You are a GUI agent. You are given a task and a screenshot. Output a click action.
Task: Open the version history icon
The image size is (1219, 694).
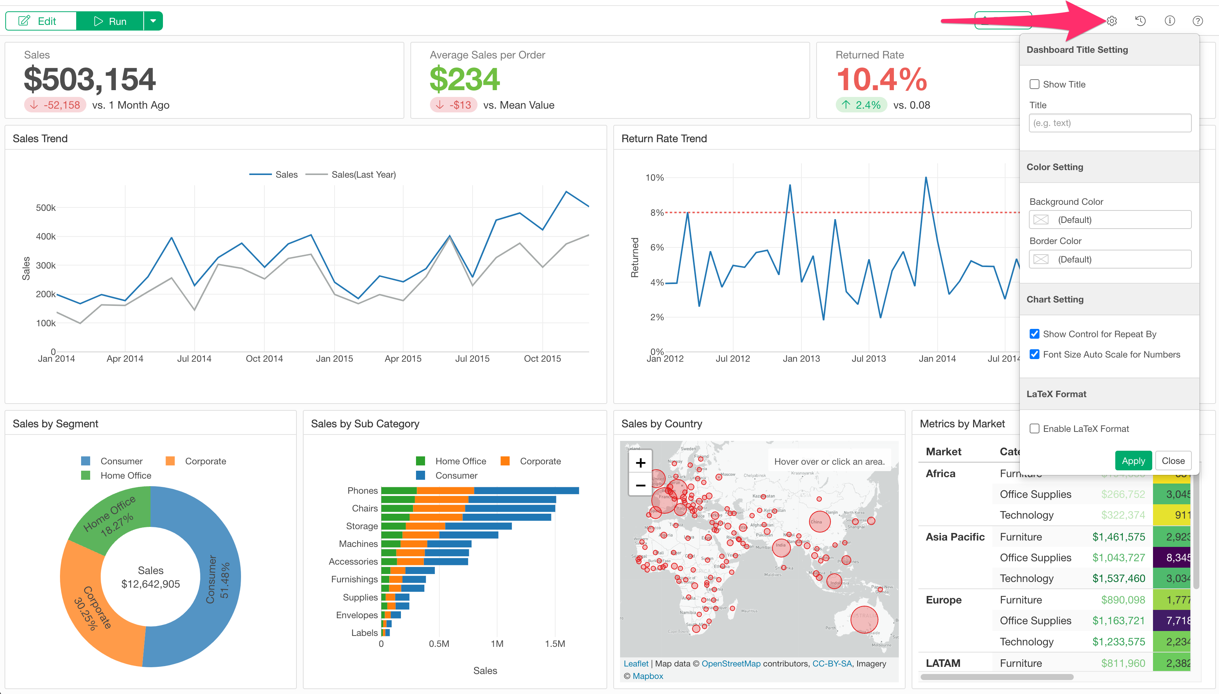[1141, 21]
